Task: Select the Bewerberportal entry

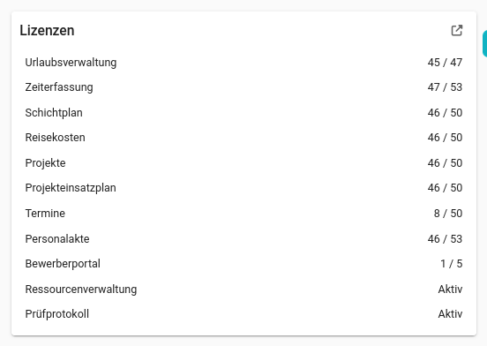Action: pyautogui.click(x=243, y=264)
